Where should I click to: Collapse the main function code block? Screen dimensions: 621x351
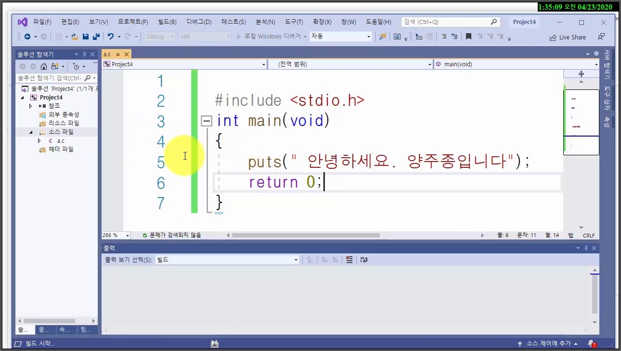pyautogui.click(x=207, y=121)
